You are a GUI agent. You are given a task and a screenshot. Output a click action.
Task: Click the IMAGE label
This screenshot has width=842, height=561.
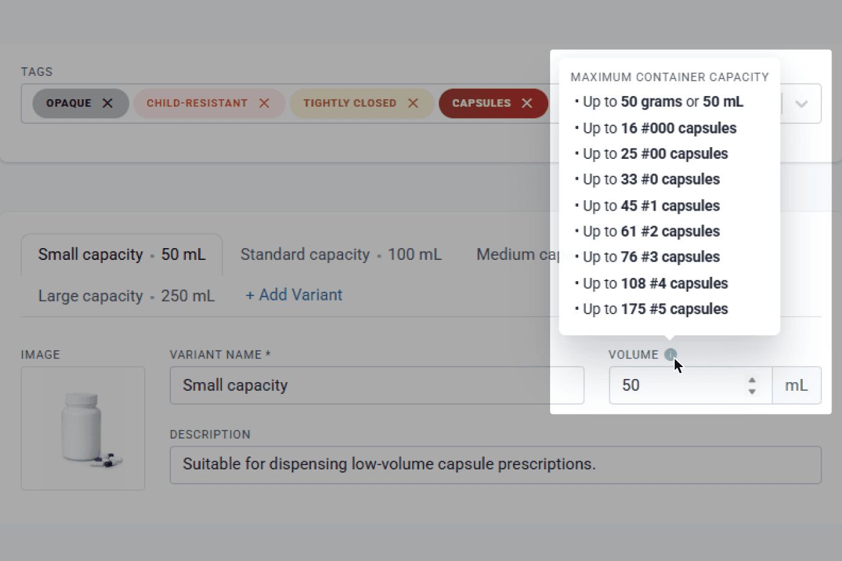tap(41, 355)
